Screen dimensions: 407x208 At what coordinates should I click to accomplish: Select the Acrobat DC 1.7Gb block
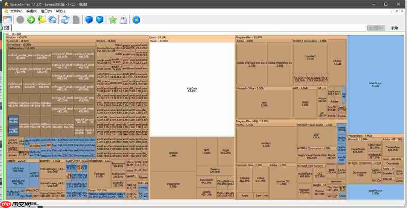[283, 183]
